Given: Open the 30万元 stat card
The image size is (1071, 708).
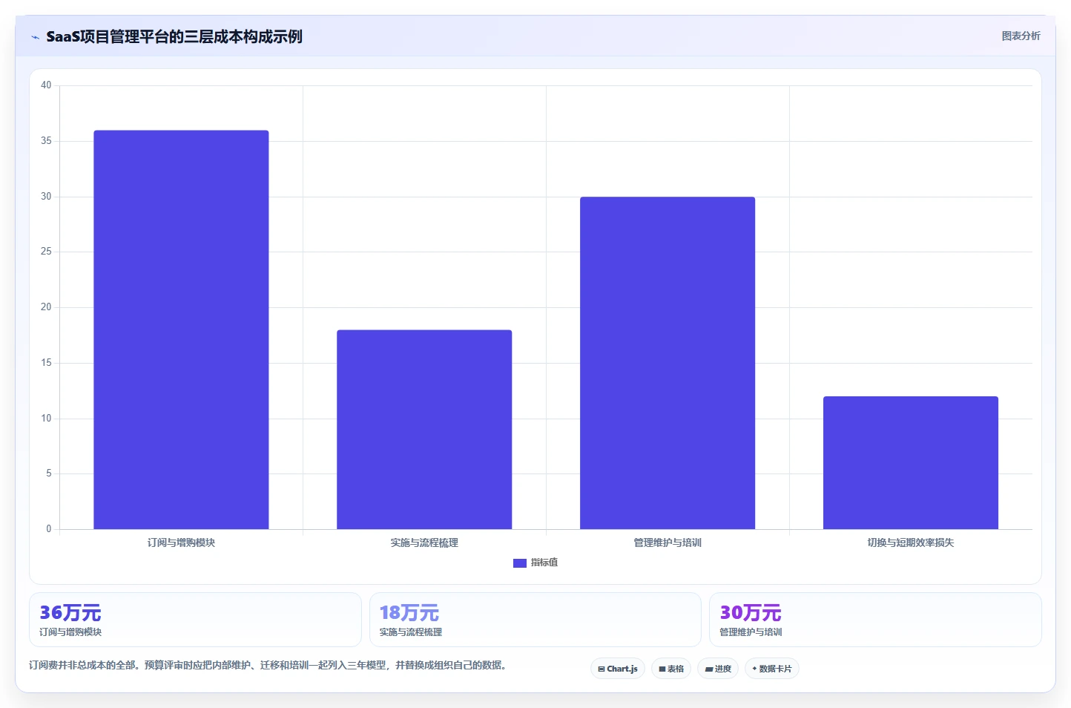Looking at the screenshot, I should [875, 620].
